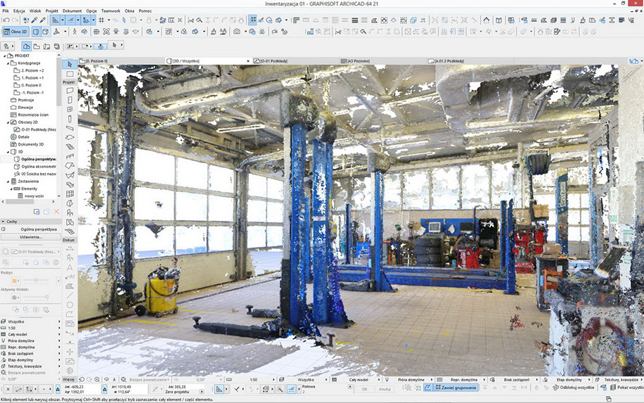Viewport: 644px width, 403px height.
Task: Click the Undo icon in the toolbar
Action: (x=6, y=20)
